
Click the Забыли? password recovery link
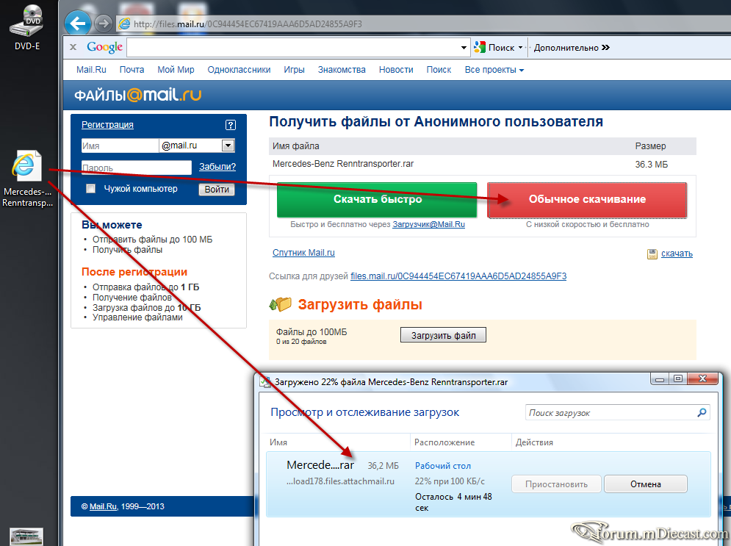pyautogui.click(x=217, y=167)
